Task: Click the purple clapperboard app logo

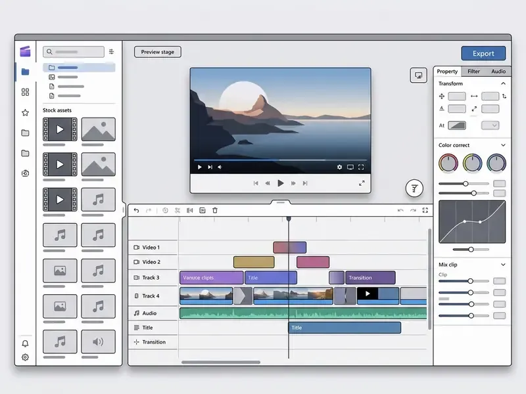Action: click(x=25, y=51)
